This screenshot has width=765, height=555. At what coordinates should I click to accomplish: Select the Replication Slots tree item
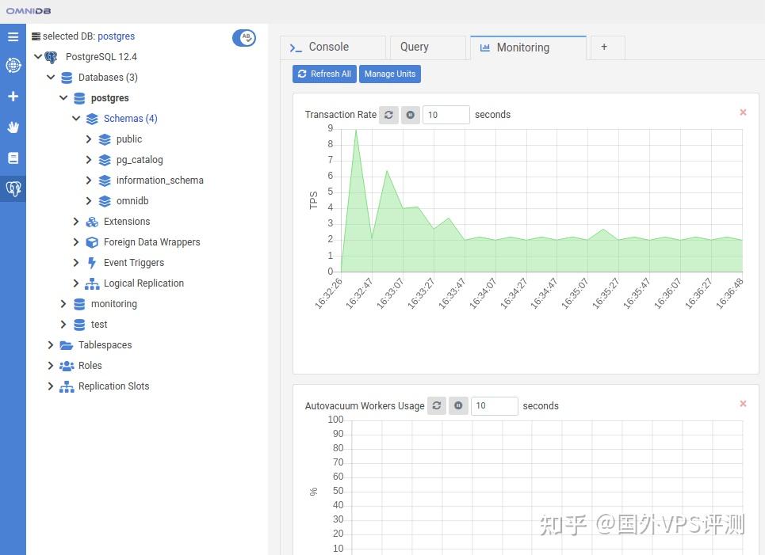113,386
